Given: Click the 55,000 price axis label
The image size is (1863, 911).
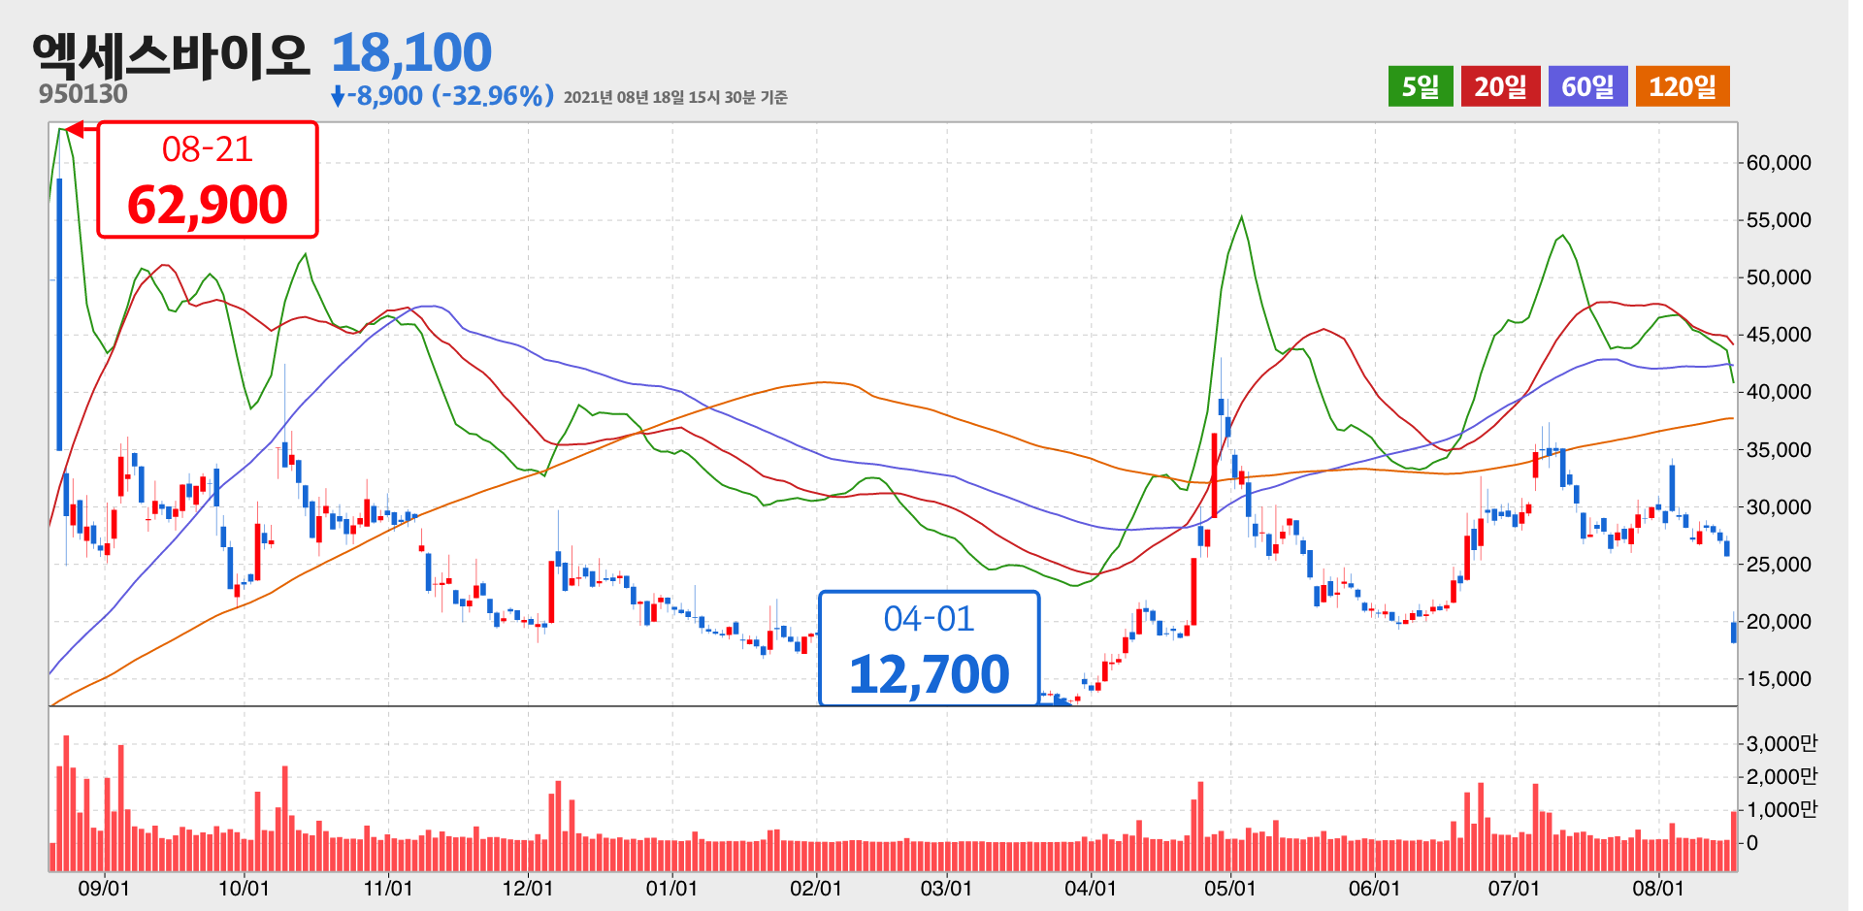Looking at the screenshot, I should pos(1779,220).
